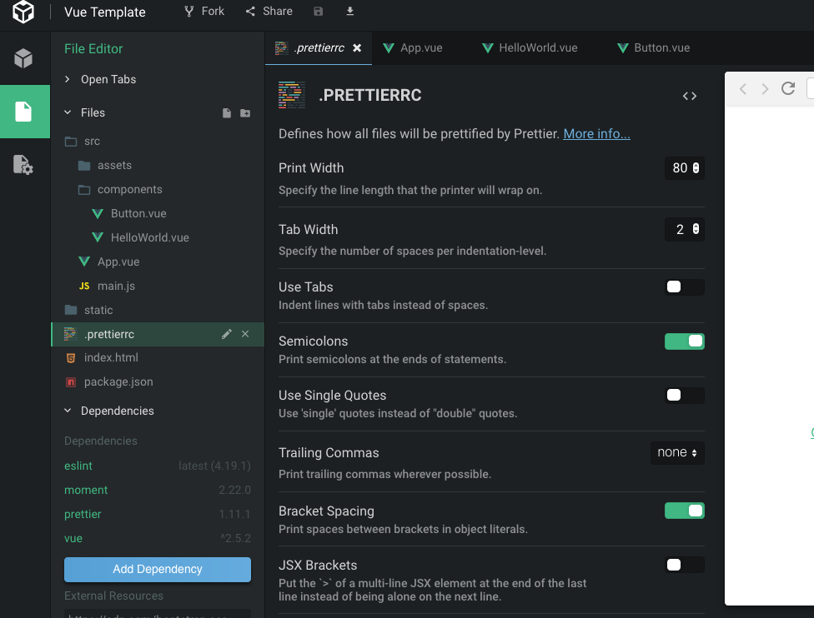814x618 pixels.
Task: Share the sandbox
Action: point(269,12)
